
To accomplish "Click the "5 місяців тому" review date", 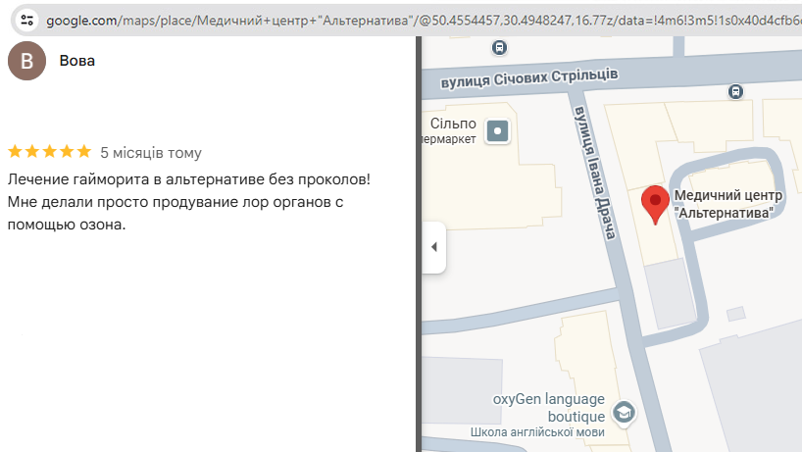I will (151, 152).
